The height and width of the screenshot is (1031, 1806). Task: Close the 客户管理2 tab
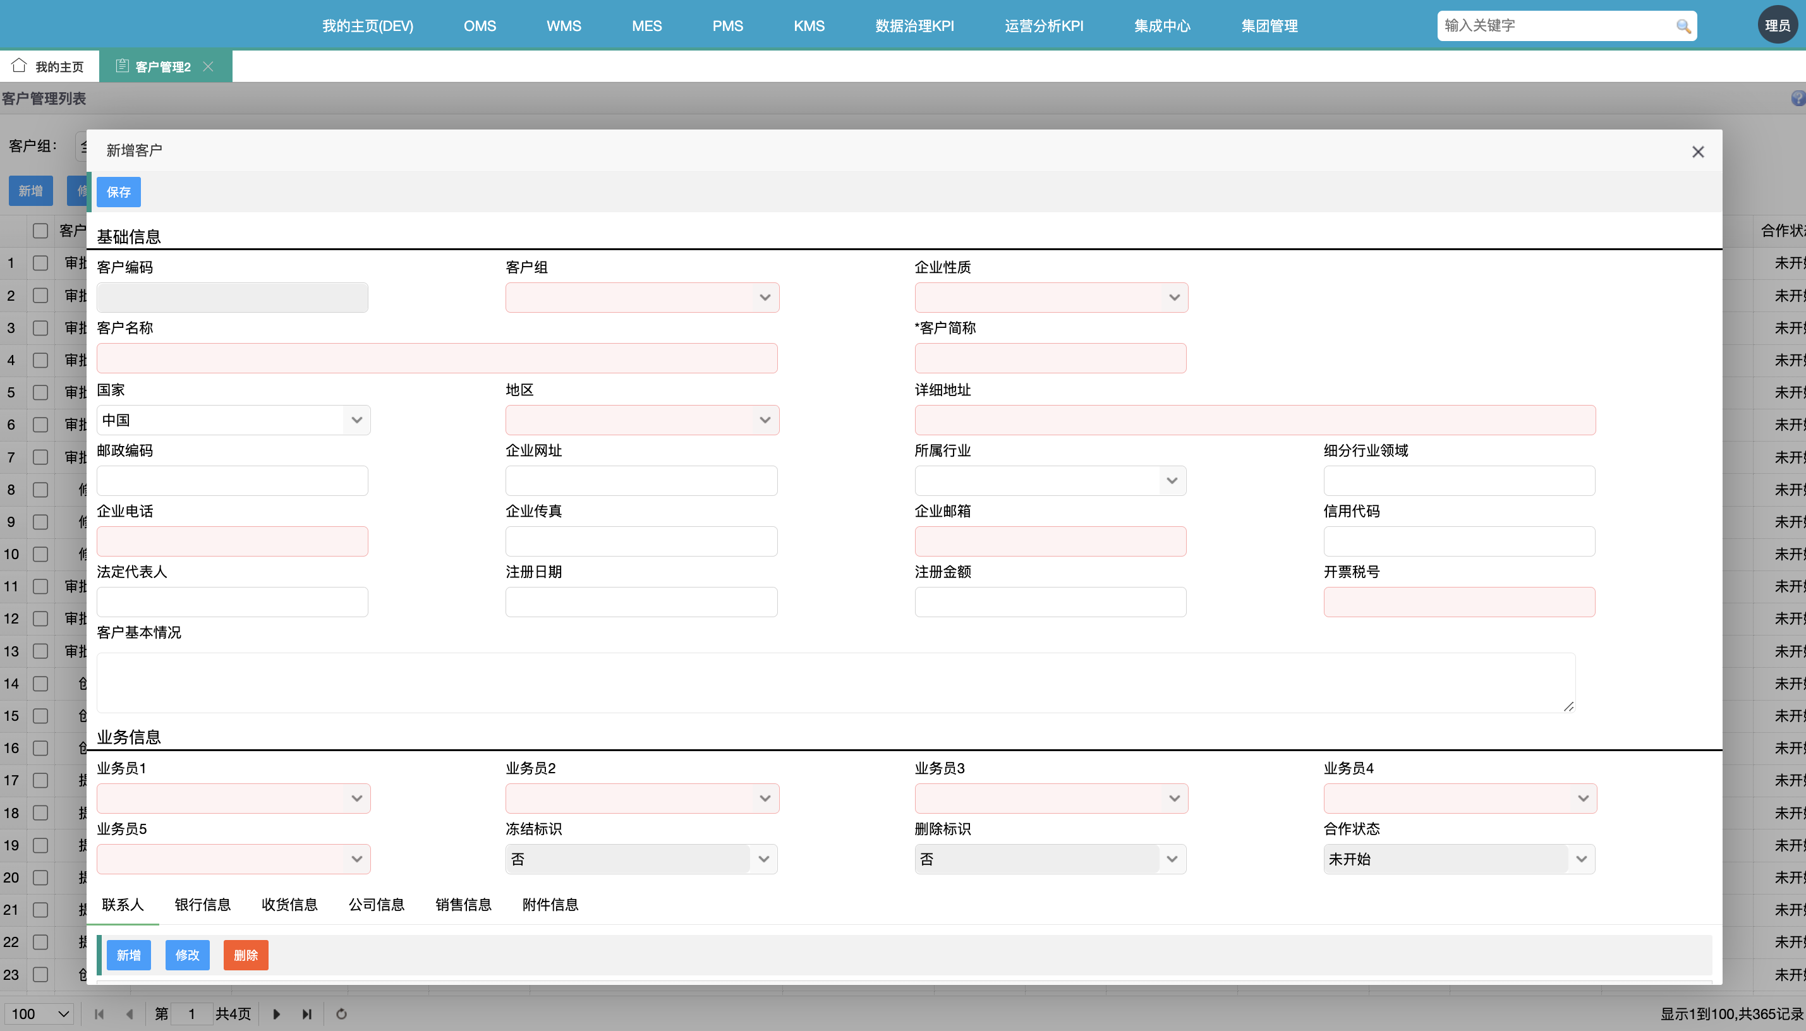pos(209,66)
